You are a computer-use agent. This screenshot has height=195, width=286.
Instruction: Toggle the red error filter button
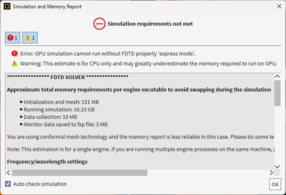[x=12, y=37]
